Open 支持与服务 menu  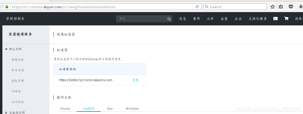(258, 19)
